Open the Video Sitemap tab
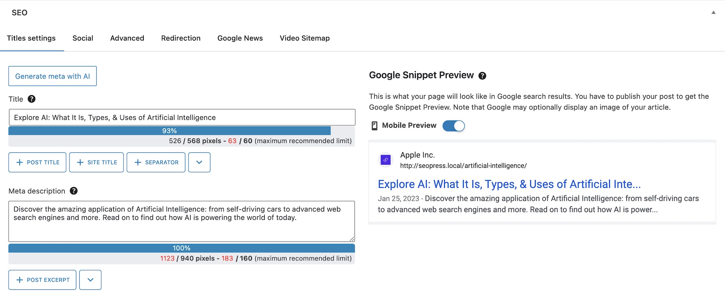Image resolution: width=725 pixels, height=303 pixels. [x=305, y=38]
